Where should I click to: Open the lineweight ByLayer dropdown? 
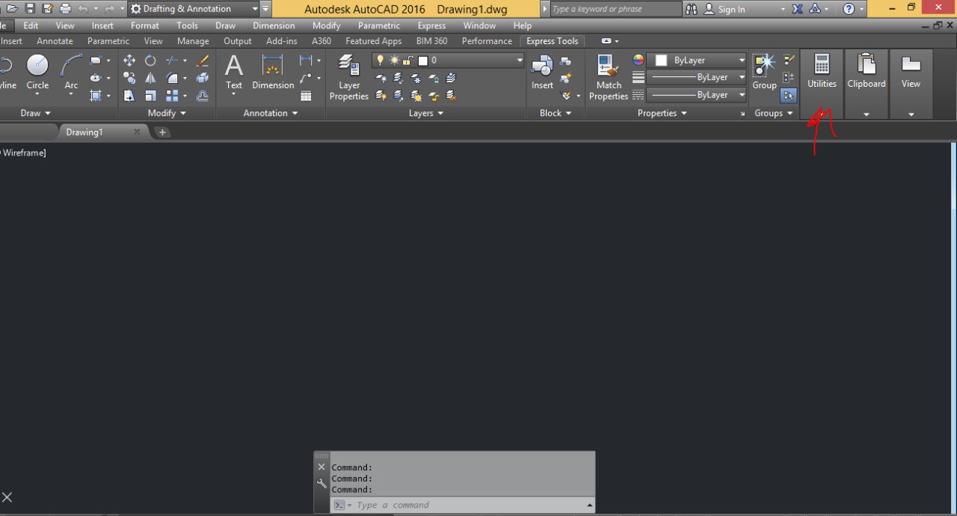pyautogui.click(x=697, y=77)
